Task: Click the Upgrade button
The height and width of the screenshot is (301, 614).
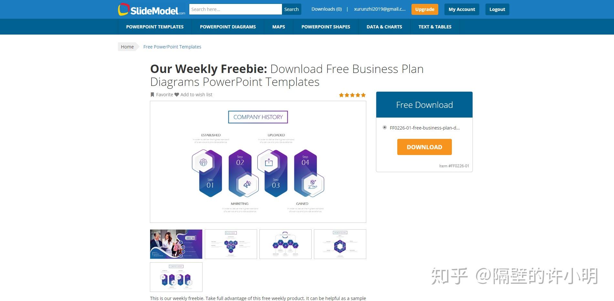Action: [x=425, y=9]
